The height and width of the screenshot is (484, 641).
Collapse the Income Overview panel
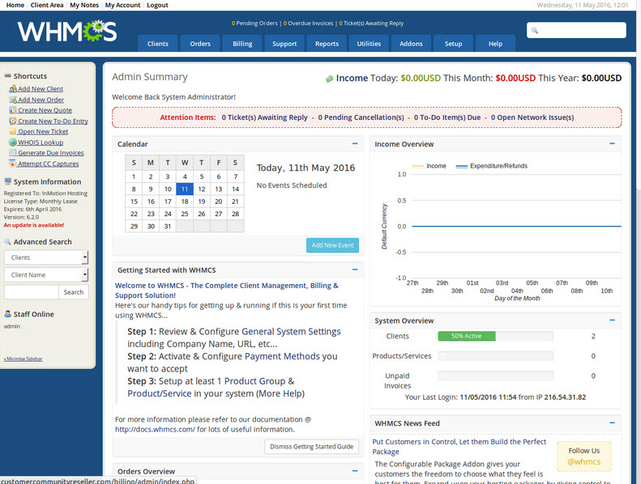coord(612,144)
